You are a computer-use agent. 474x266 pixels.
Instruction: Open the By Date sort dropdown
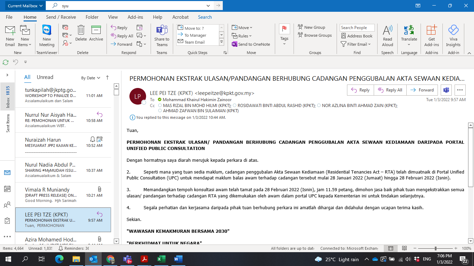[x=91, y=78]
